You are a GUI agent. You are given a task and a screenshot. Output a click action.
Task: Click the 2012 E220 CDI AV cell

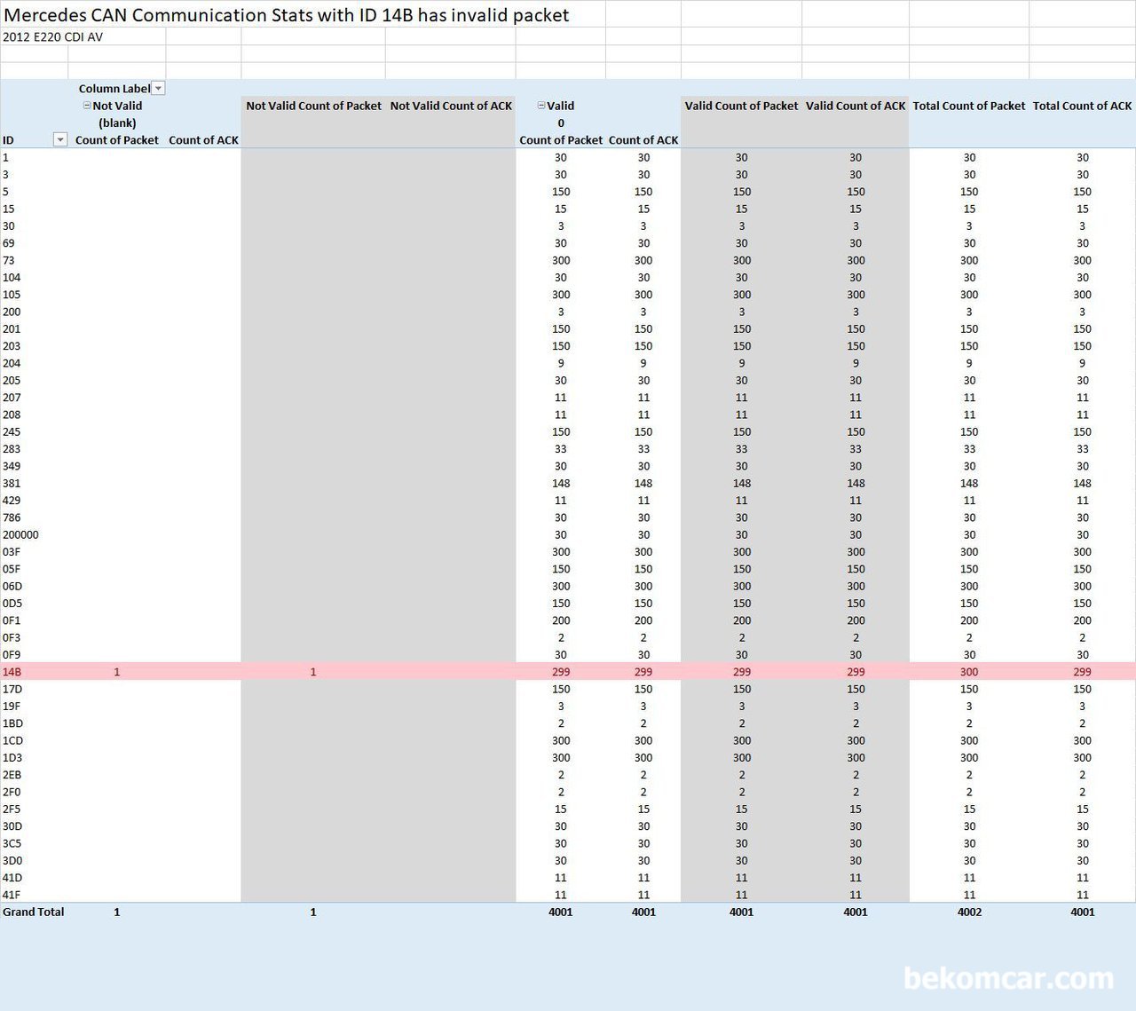coord(53,37)
